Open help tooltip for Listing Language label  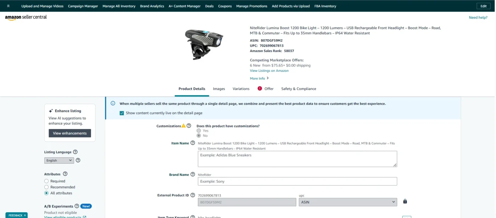pyautogui.click(x=75, y=152)
